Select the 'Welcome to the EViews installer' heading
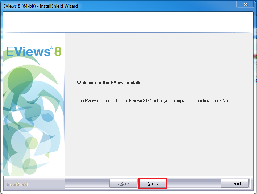This screenshot has height=194, width=257. (x=110, y=83)
